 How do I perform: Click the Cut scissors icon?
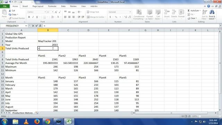(x=10, y=11)
